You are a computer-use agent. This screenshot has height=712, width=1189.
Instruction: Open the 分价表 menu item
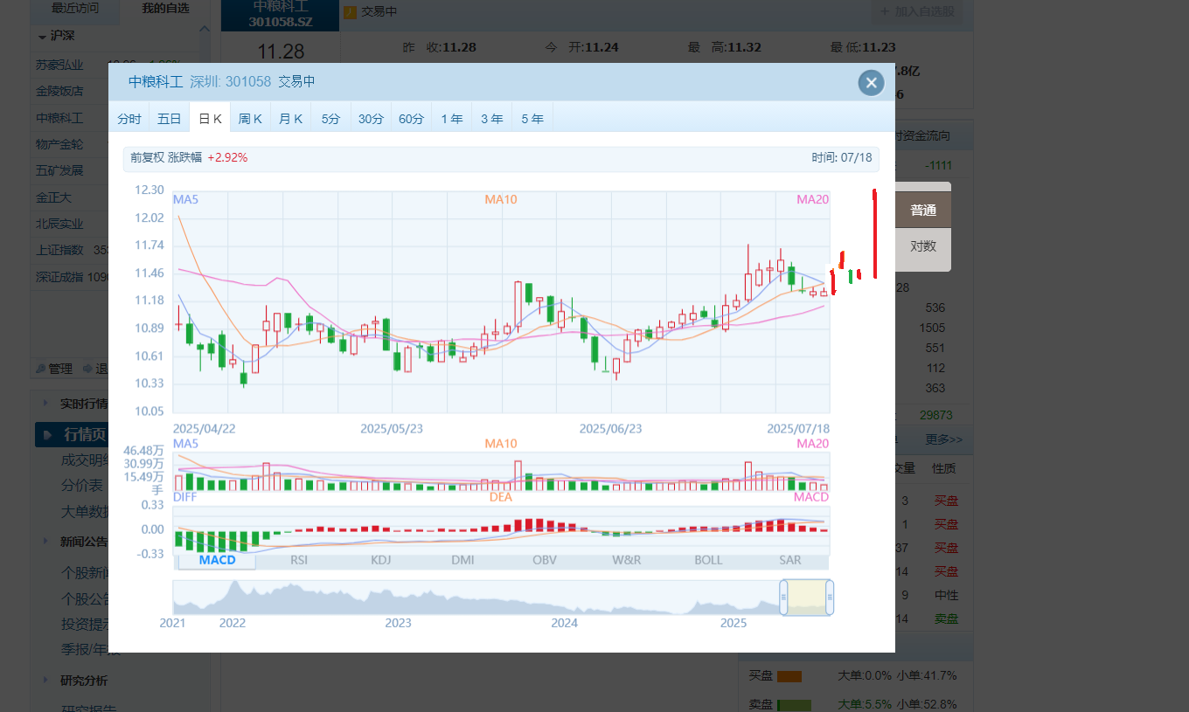point(81,485)
